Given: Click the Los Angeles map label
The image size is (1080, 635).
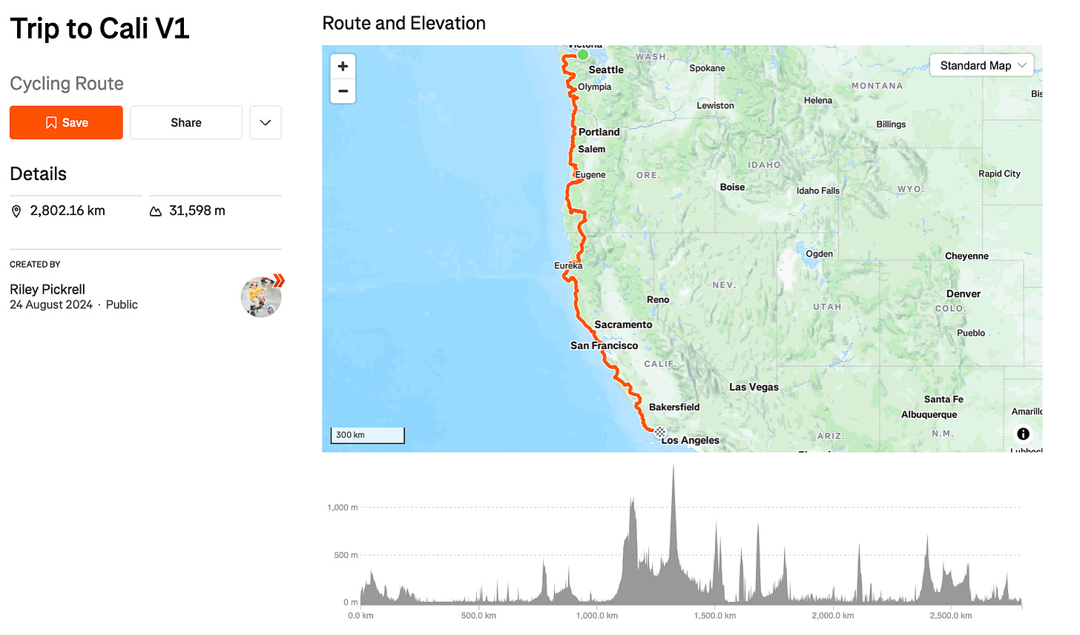Looking at the screenshot, I should [691, 440].
